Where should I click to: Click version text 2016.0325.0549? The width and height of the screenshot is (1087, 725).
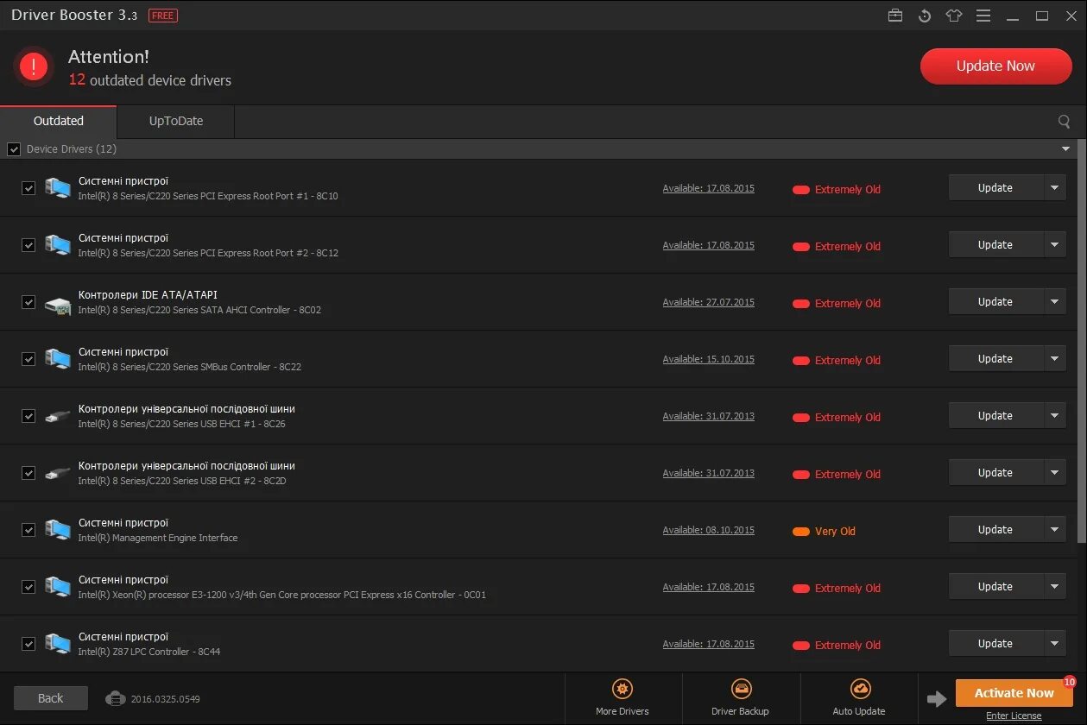point(166,699)
